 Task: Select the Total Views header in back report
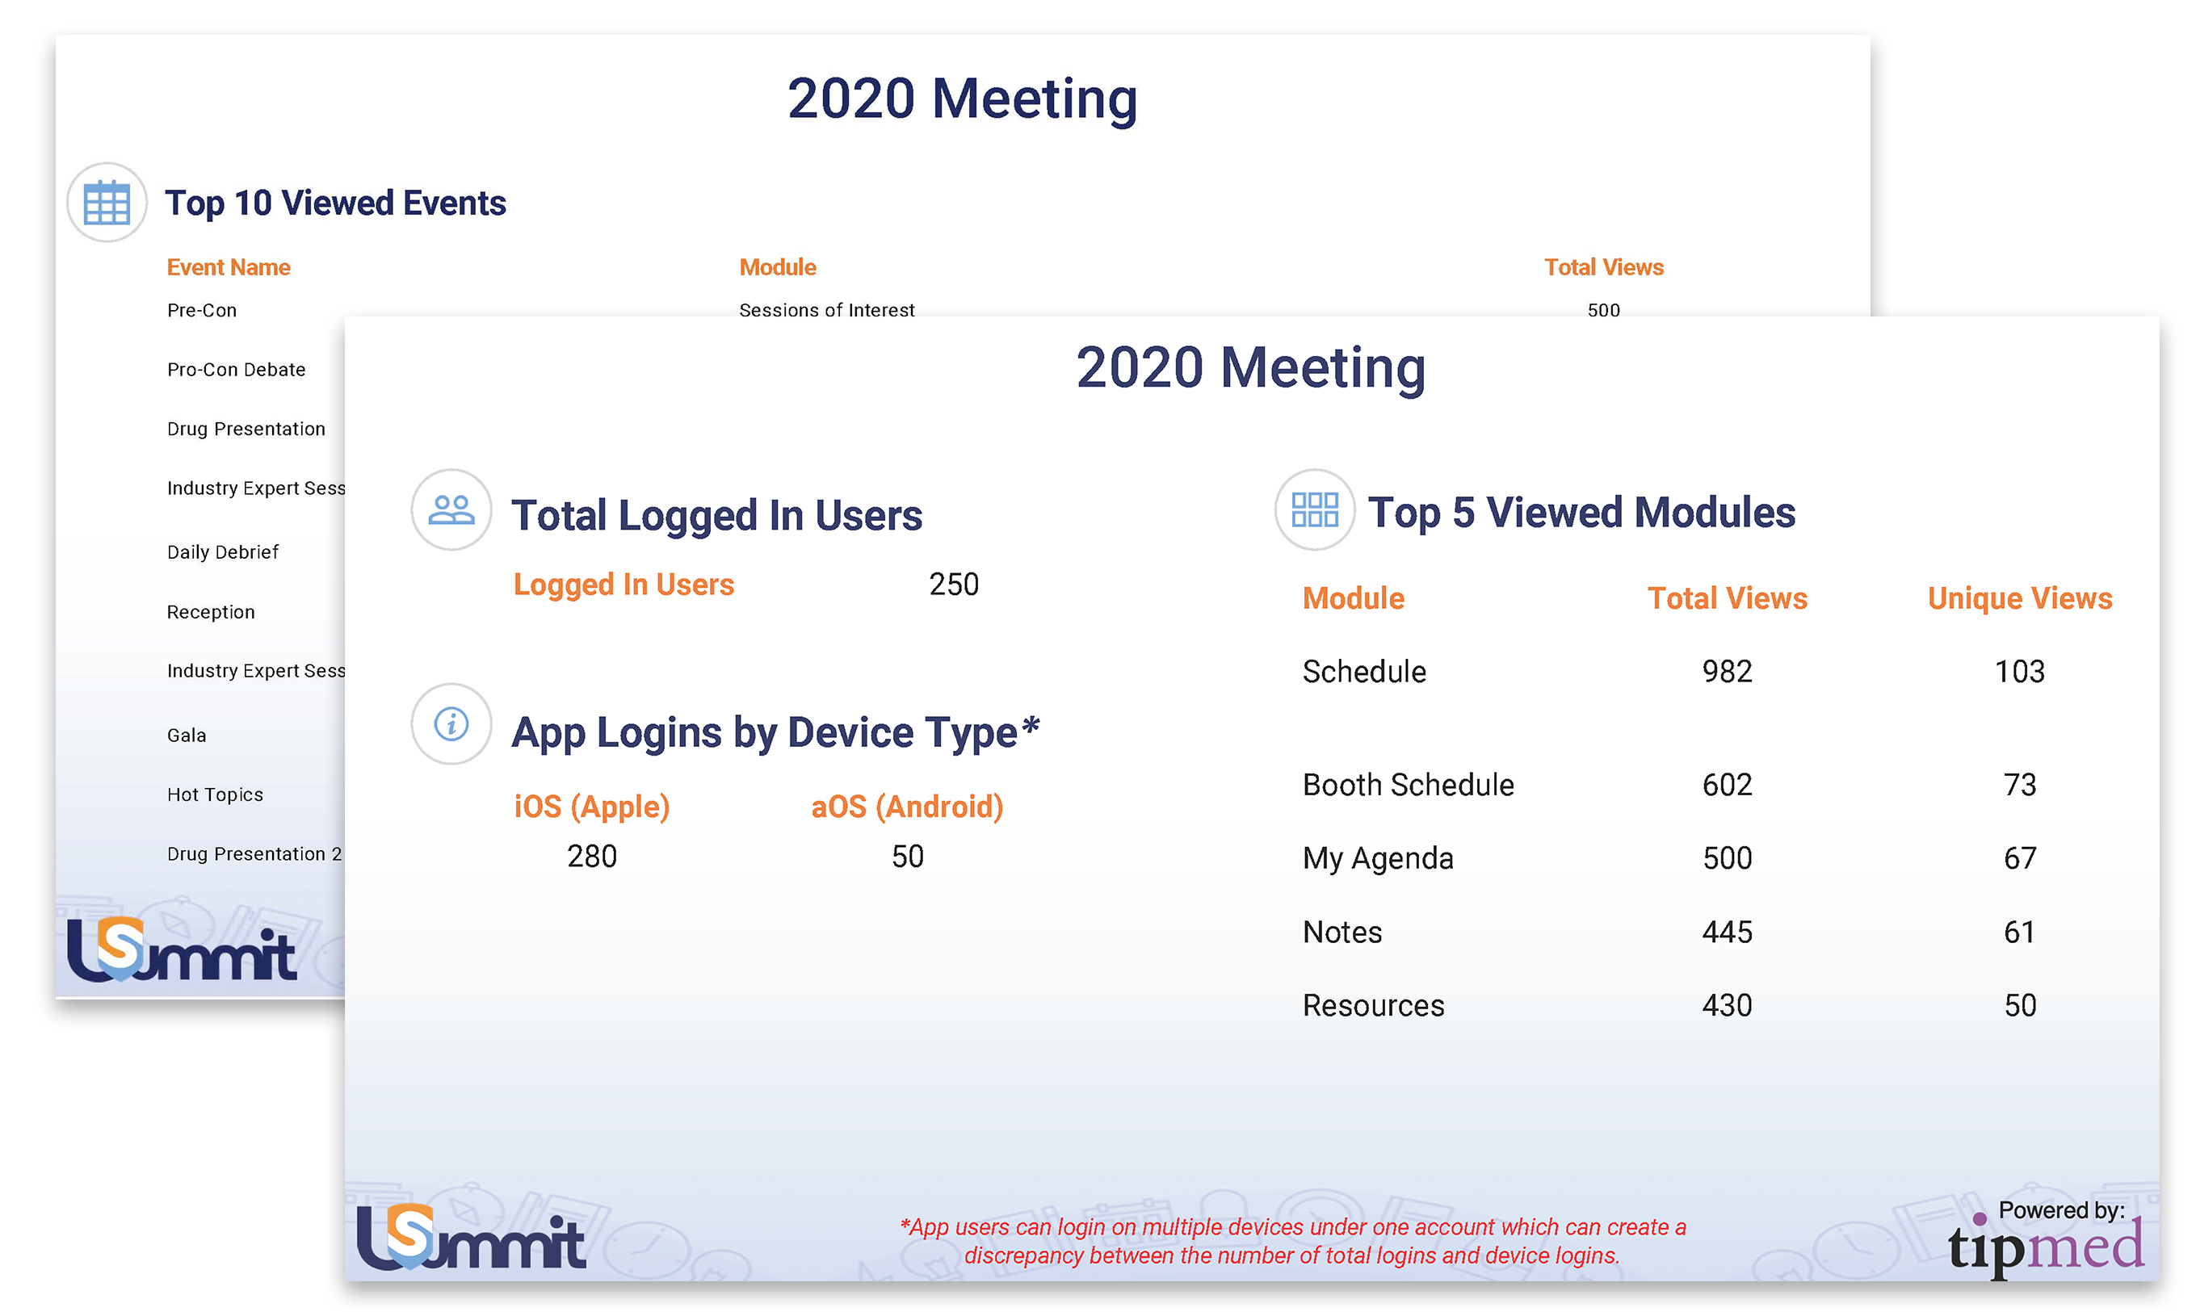1603,267
